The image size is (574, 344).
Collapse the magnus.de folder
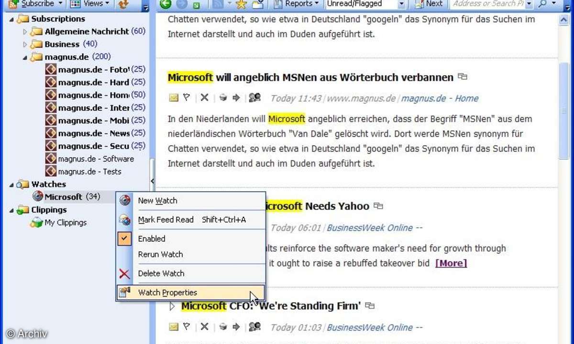[x=25, y=57]
